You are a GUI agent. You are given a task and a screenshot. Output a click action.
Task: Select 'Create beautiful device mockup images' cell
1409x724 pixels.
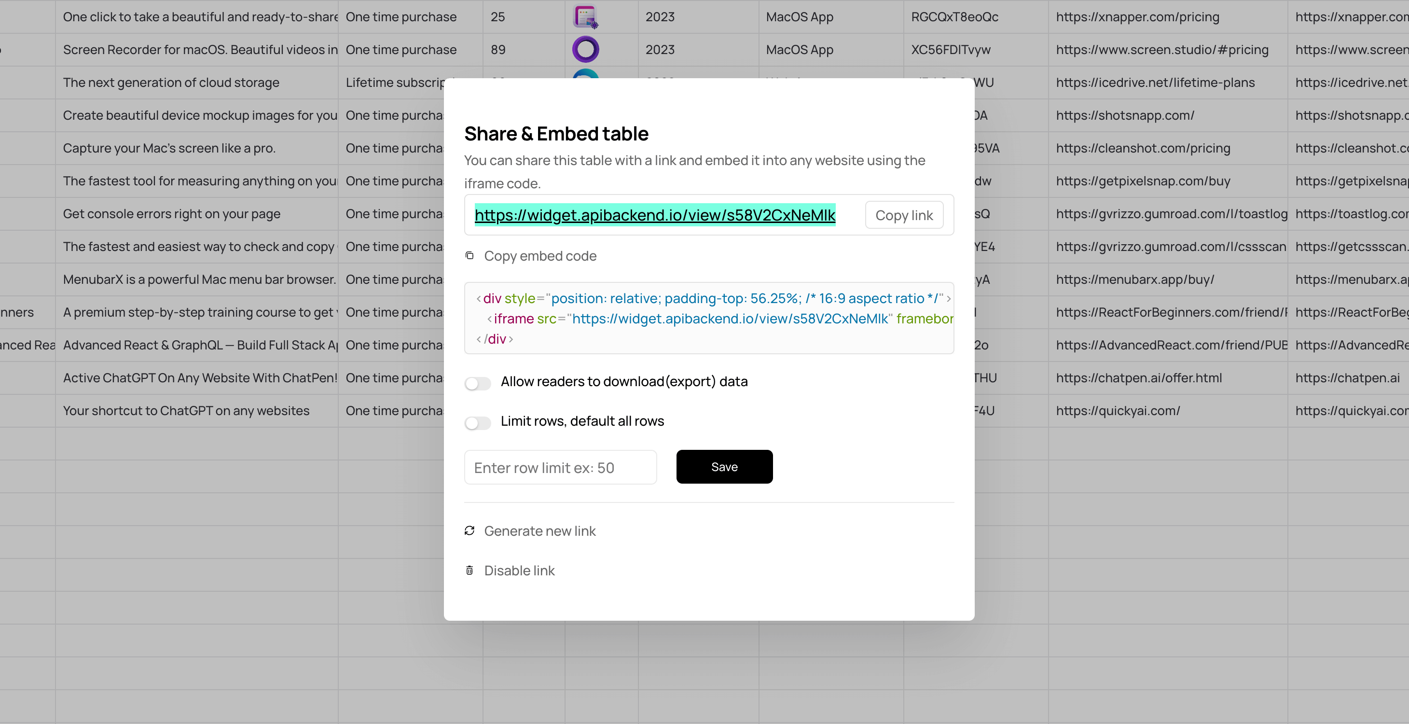tap(196, 115)
